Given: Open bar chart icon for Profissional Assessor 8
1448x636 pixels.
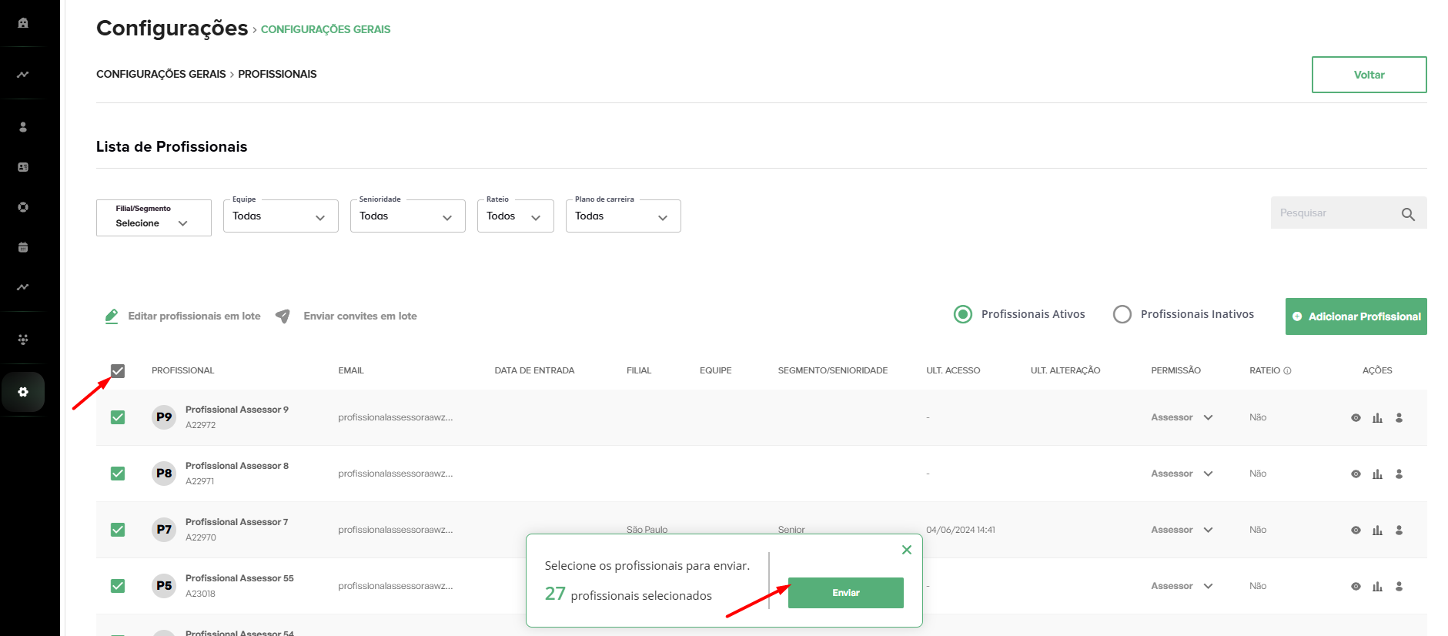Looking at the screenshot, I should tap(1377, 474).
